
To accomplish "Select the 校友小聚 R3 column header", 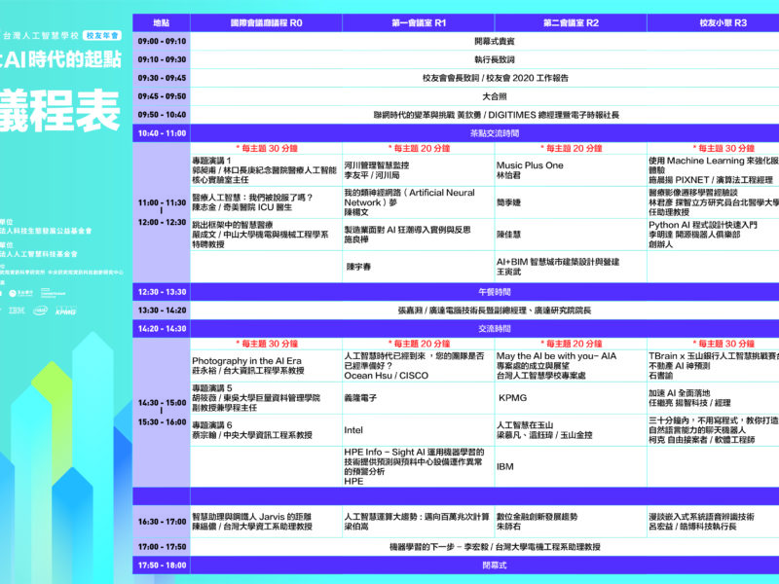I will (723, 21).
